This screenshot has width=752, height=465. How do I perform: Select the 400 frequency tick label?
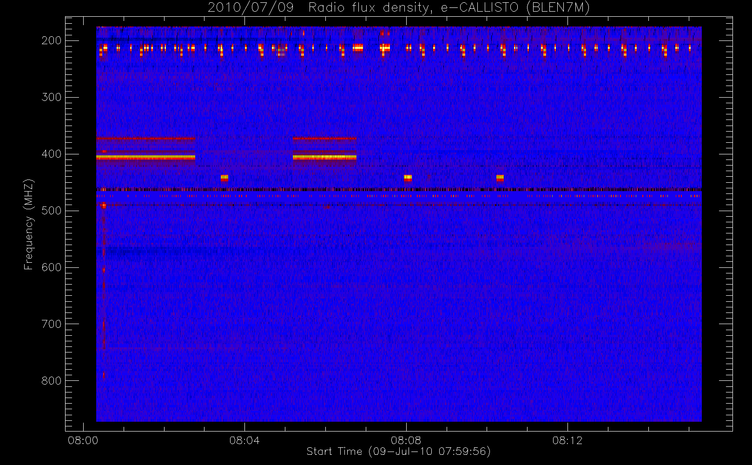pos(51,154)
